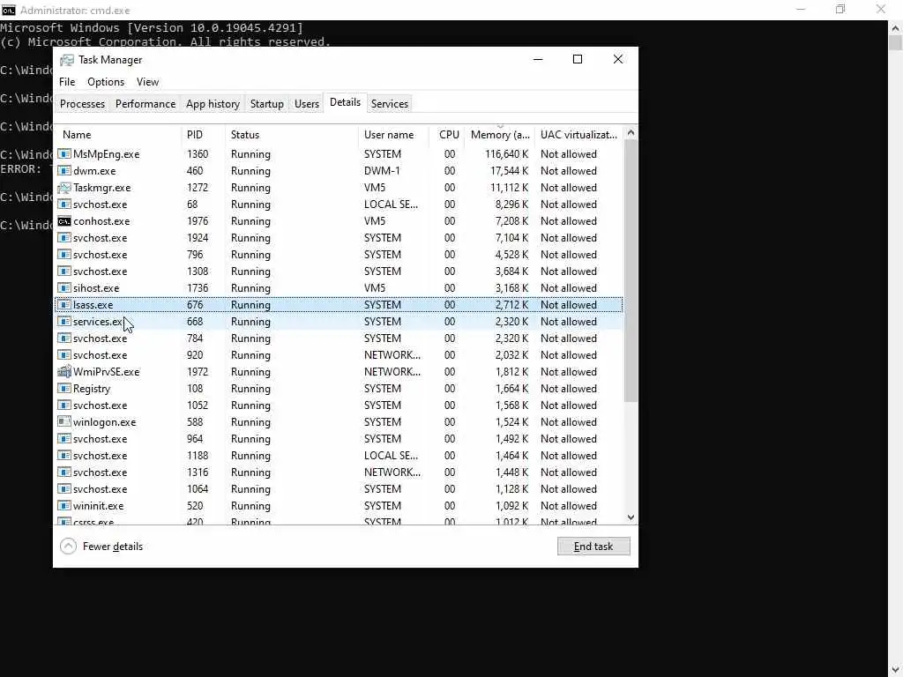This screenshot has width=903, height=677.
Task: Click icon of svchost.exe with PID 1316
Action: (x=64, y=472)
